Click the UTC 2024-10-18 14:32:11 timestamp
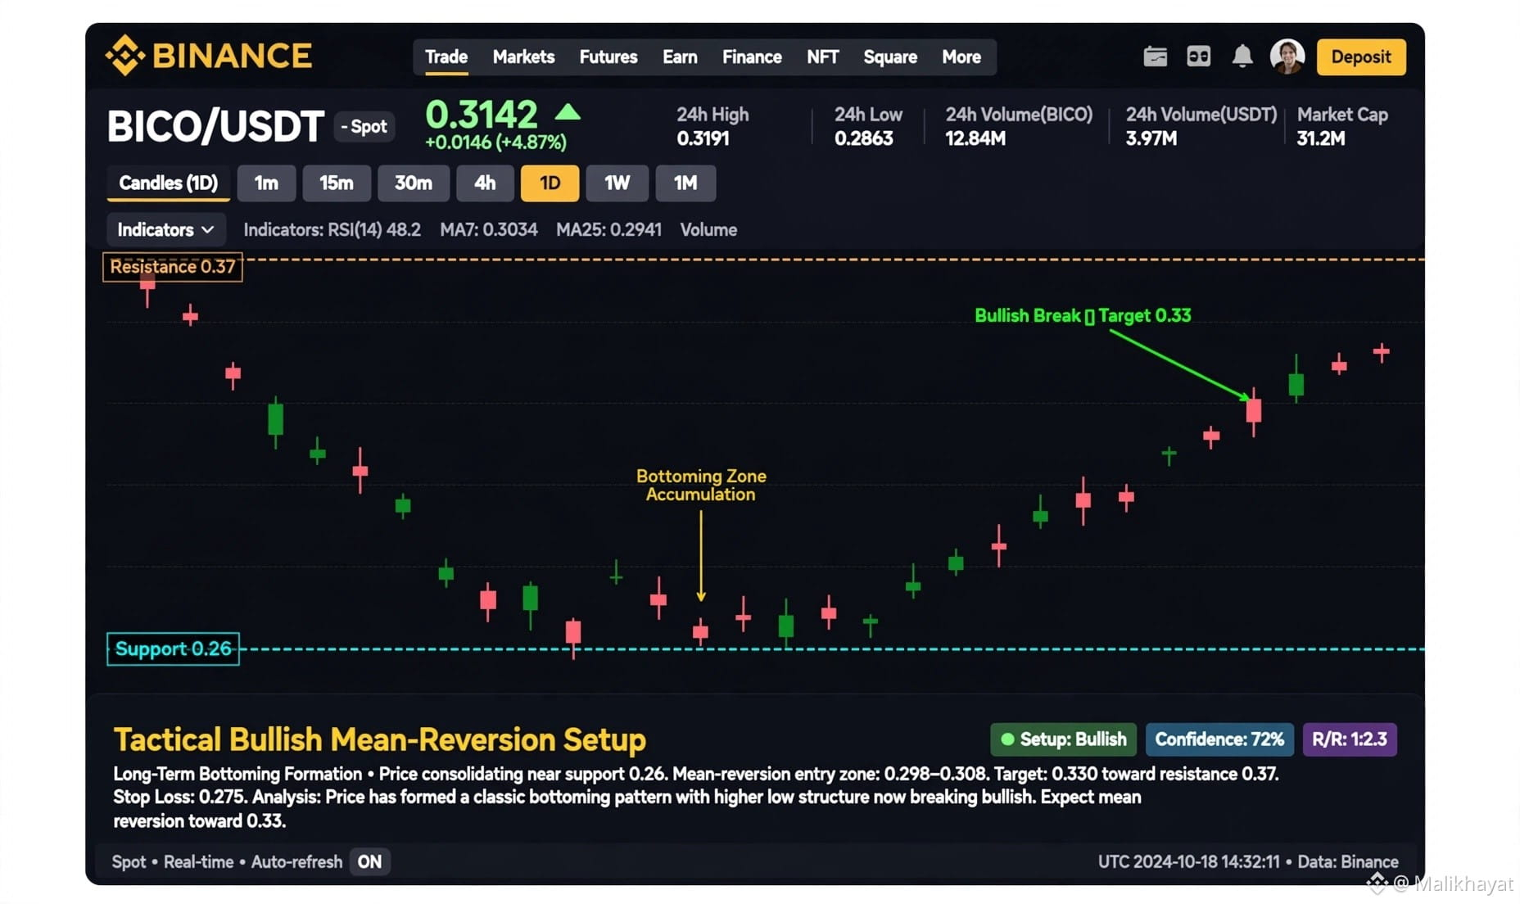Image resolution: width=1520 pixels, height=904 pixels. click(1188, 861)
